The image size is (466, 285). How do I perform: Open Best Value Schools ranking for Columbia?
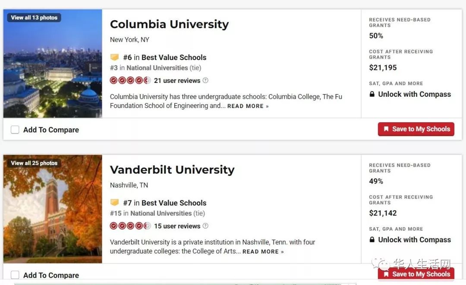click(x=174, y=57)
